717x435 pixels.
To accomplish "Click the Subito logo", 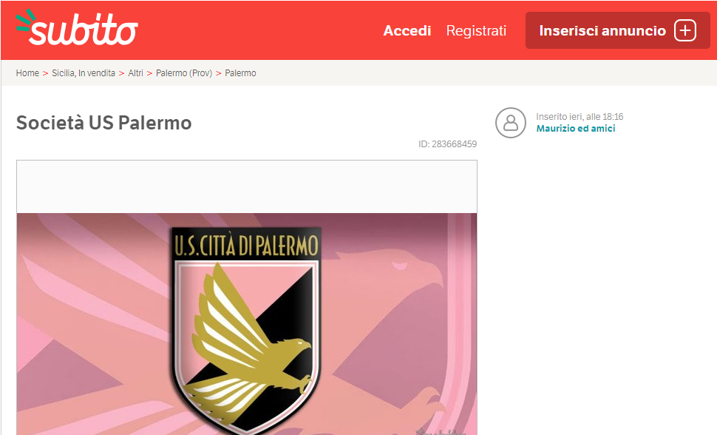I will [x=76, y=27].
